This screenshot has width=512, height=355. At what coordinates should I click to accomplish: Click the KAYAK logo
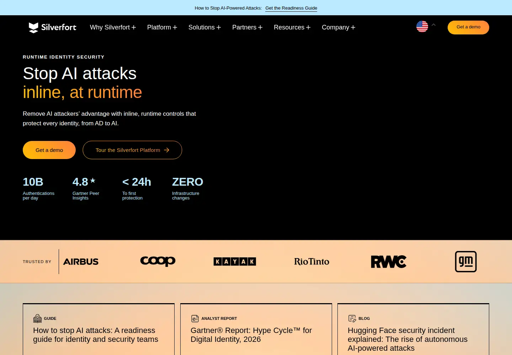click(x=235, y=262)
